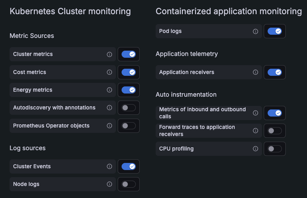307x198 pixels.
Task: Click info icon beside CPU profiling
Action: pos(255,149)
